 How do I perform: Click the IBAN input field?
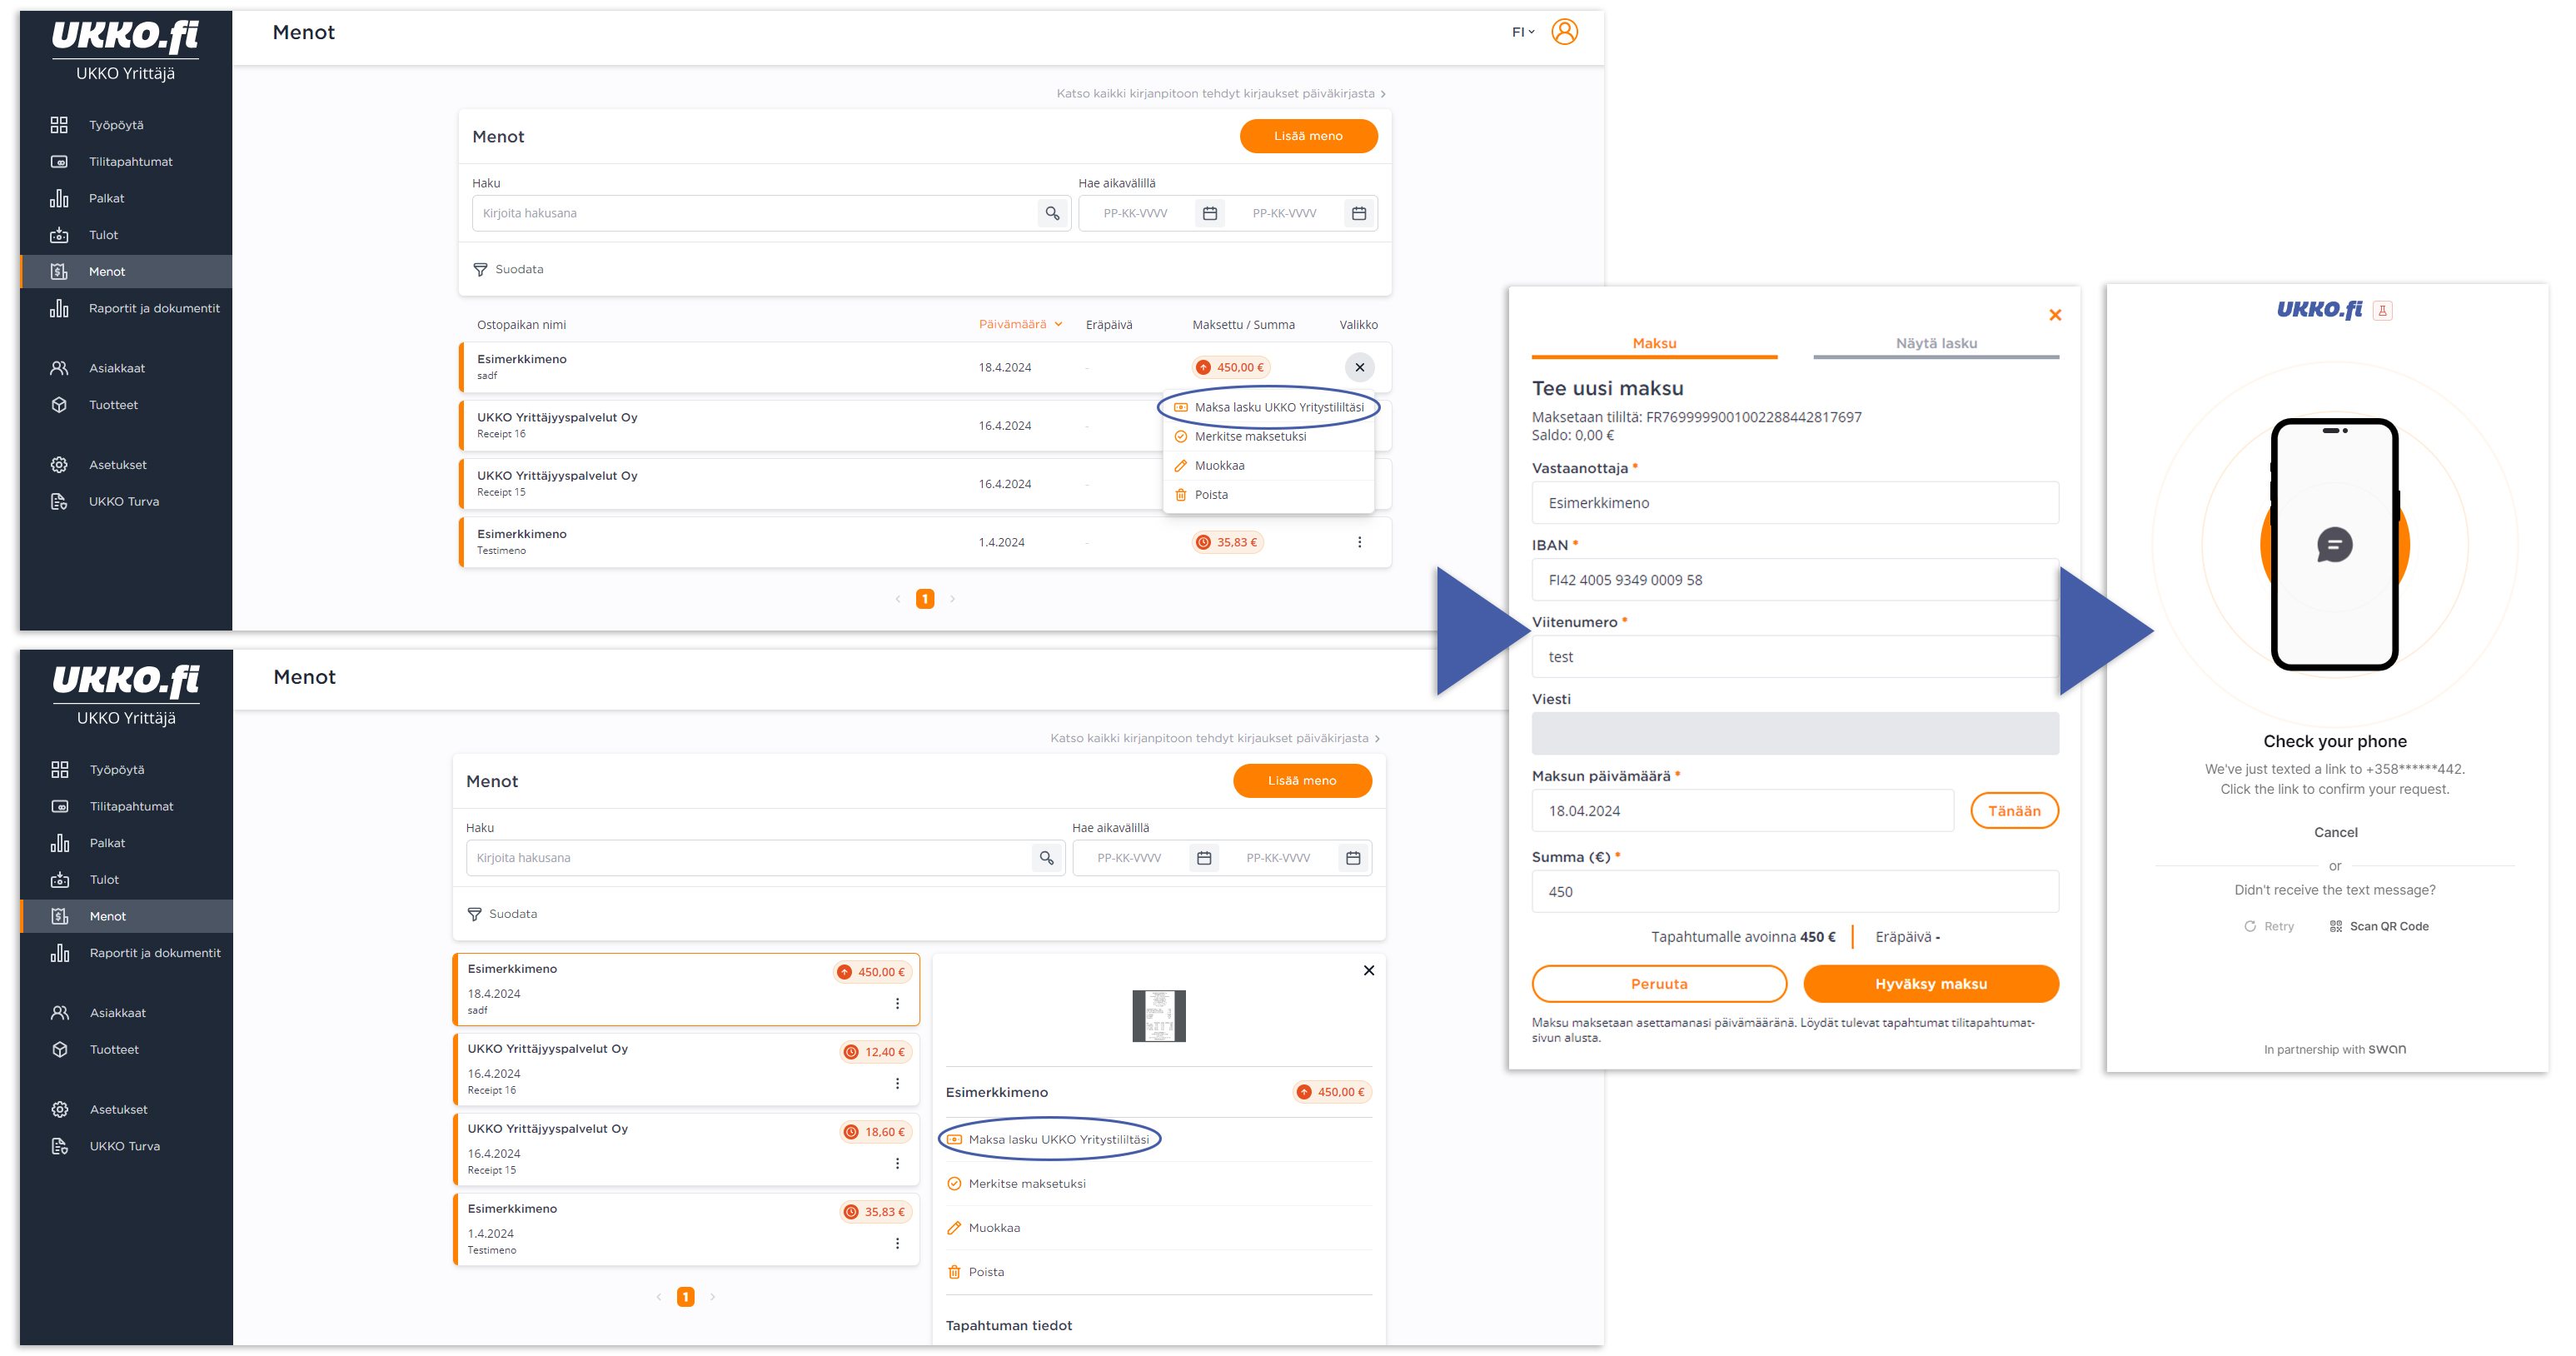pyautogui.click(x=1795, y=580)
